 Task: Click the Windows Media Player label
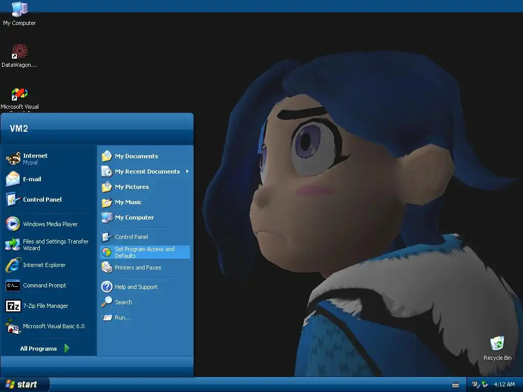coord(51,224)
